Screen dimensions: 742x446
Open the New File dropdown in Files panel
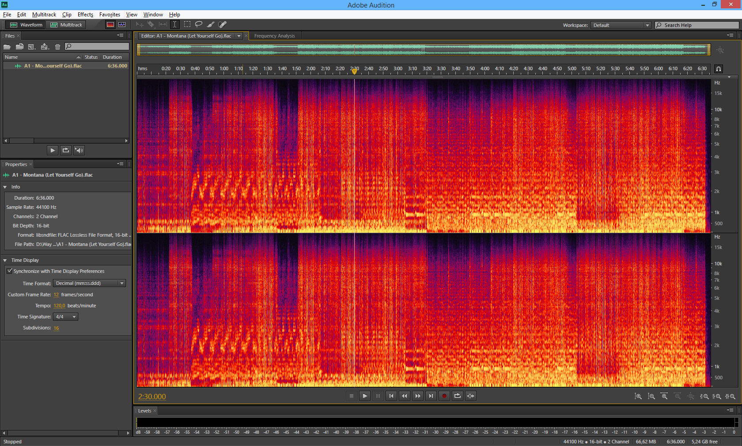click(x=32, y=46)
